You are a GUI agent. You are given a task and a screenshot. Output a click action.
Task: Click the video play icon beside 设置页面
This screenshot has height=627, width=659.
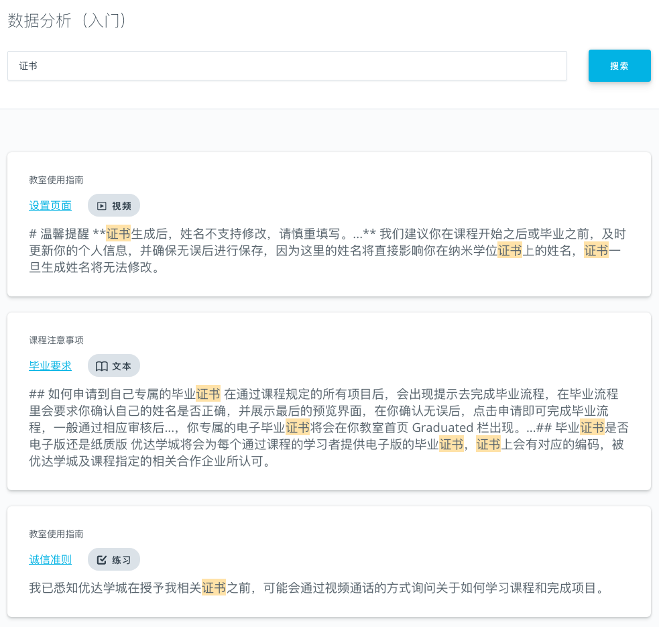[102, 206]
